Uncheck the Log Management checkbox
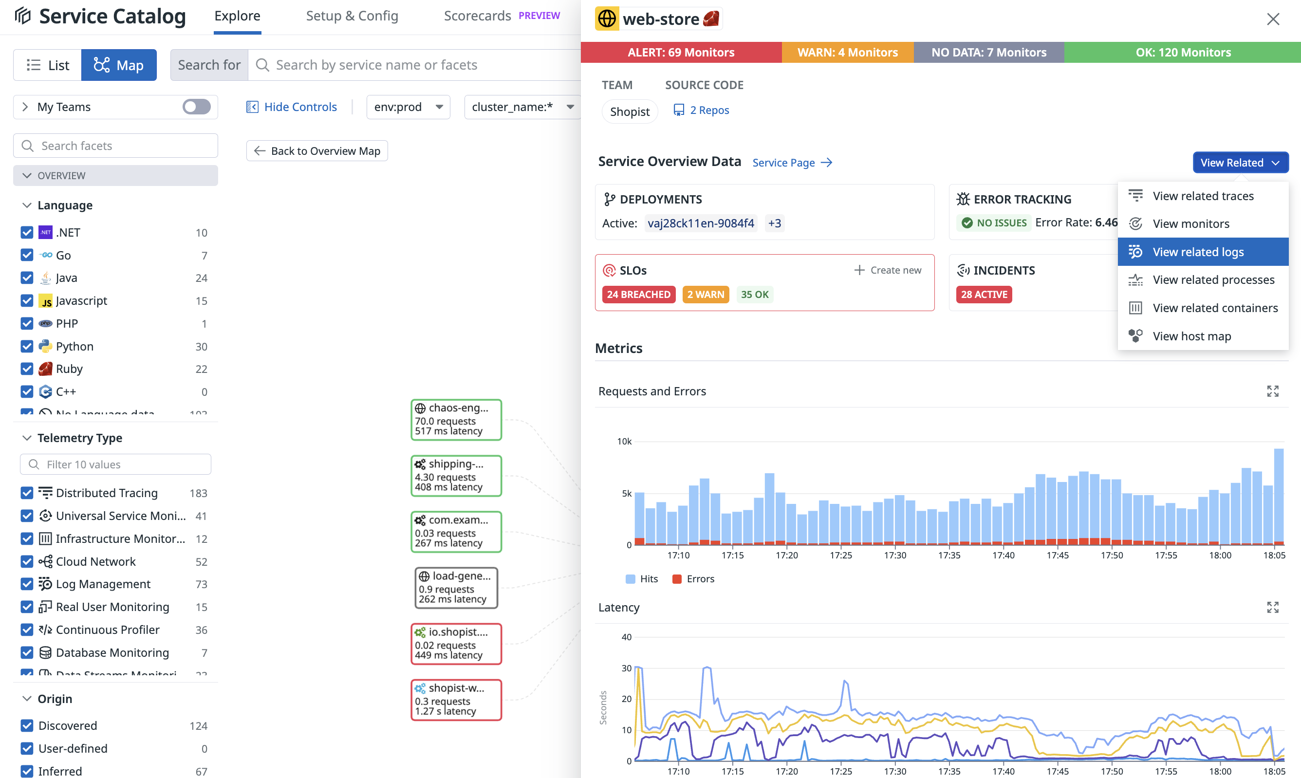 [x=27, y=583]
